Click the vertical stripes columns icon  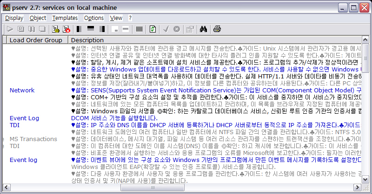click(139, 29)
